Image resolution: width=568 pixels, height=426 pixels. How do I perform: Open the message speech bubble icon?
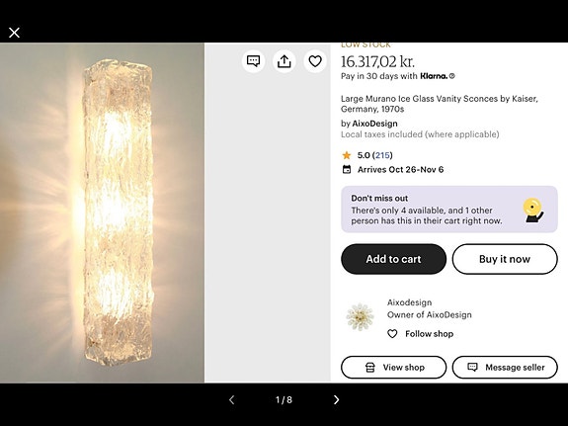pos(253,61)
